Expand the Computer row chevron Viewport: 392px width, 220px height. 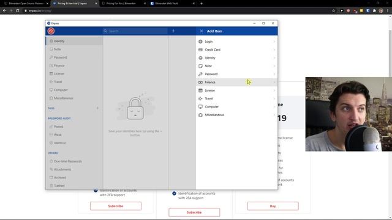(274, 107)
